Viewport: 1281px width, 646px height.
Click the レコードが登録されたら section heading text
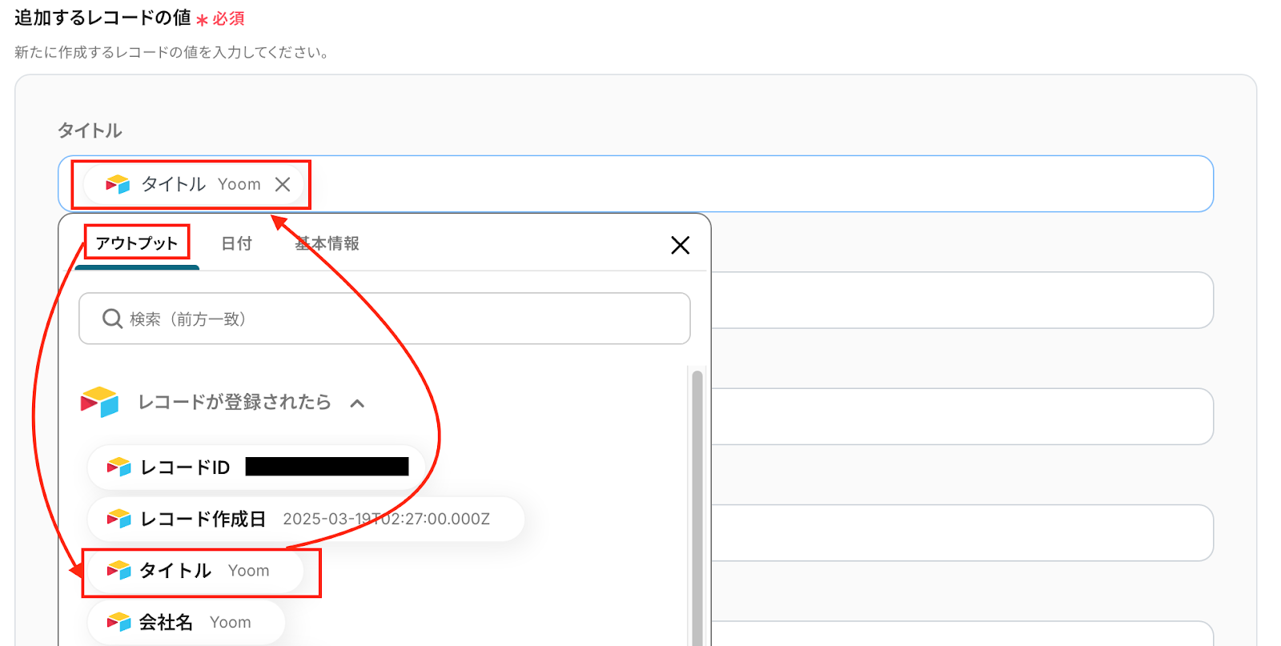tap(235, 402)
